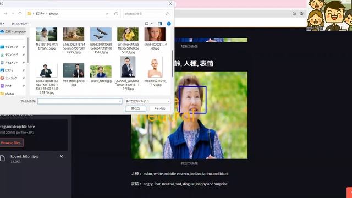Open the blue help icon in the file dialog
The width and height of the screenshot is (352, 198).
(169, 24)
